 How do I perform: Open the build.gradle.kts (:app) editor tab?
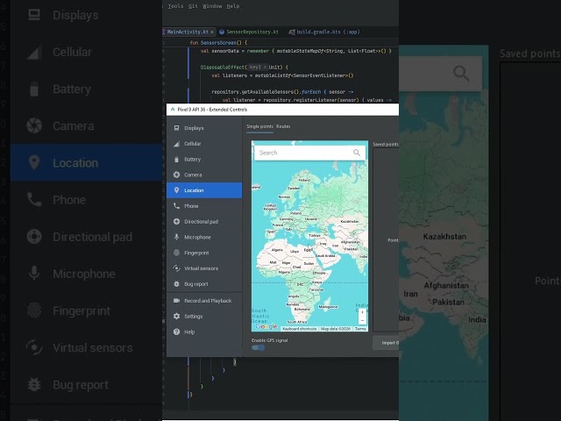(323, 32)
